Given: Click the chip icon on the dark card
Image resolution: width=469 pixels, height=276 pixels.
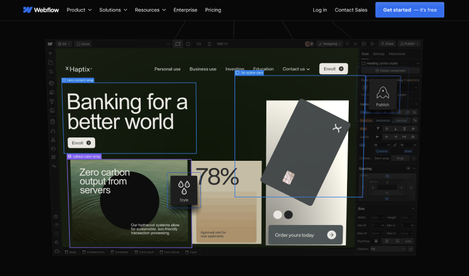Looking at the screenshot, I should pyautogui.click(x=289, y=178).
